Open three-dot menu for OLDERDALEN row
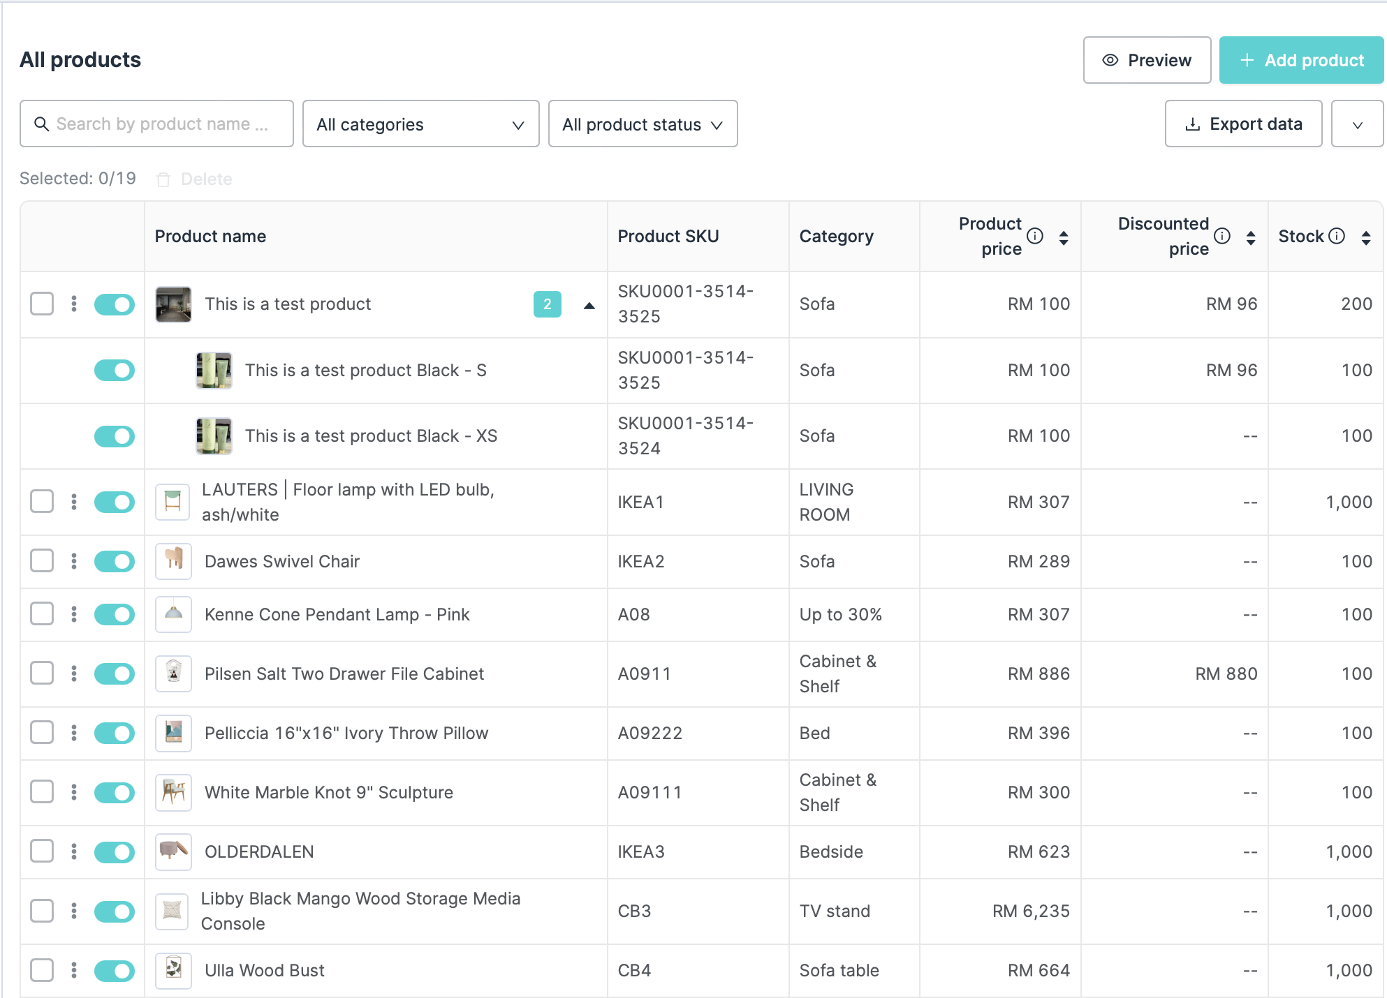 click(74, 851)
